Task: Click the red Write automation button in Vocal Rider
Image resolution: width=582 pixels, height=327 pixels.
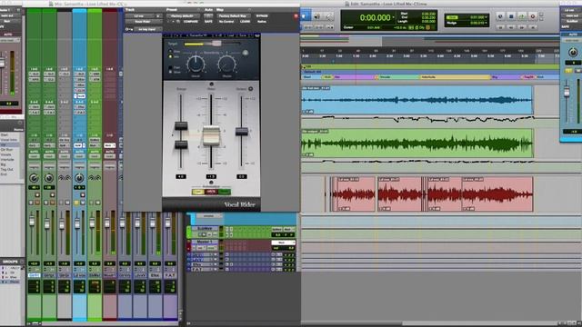Action: [211, 192]
